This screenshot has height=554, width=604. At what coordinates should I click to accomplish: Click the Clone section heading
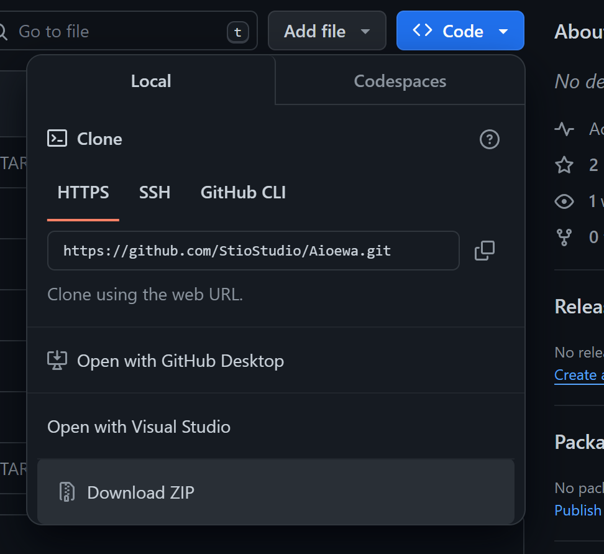[99, 139]
